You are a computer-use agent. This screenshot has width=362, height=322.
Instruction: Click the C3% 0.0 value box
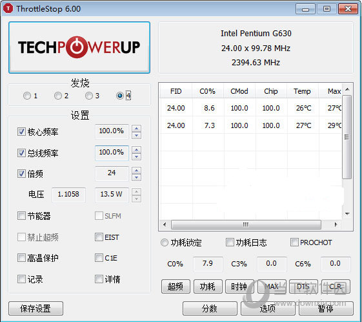pyautogui.click(x=272, y=264)
